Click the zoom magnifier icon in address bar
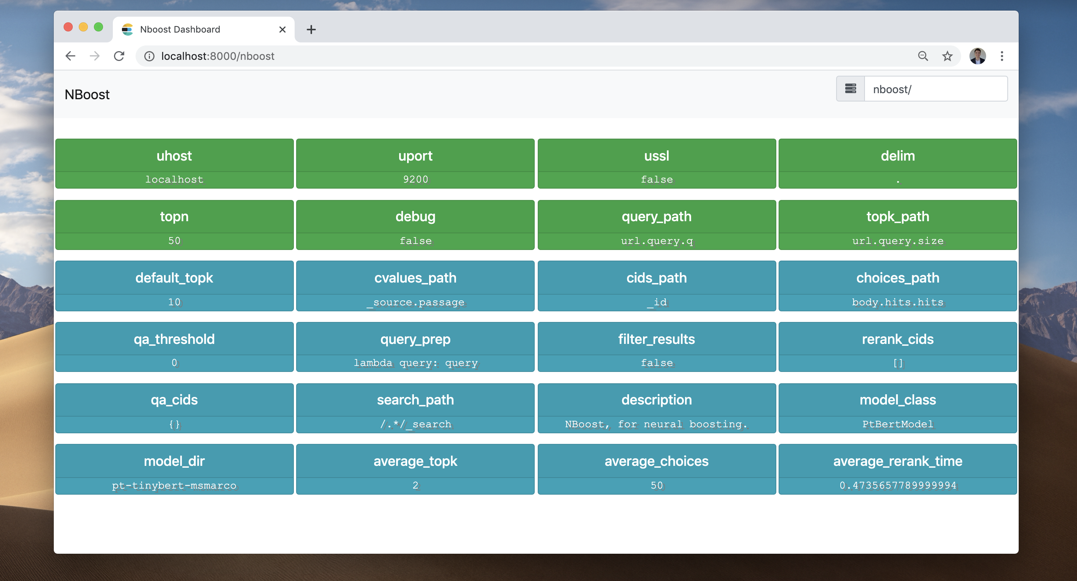This screenshot has width=1077, height=581. pos(923,56)
